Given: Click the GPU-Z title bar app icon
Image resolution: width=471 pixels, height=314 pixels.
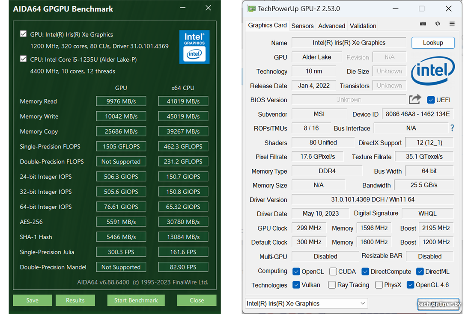Looking at the screenshot, I should coord(251,9).
